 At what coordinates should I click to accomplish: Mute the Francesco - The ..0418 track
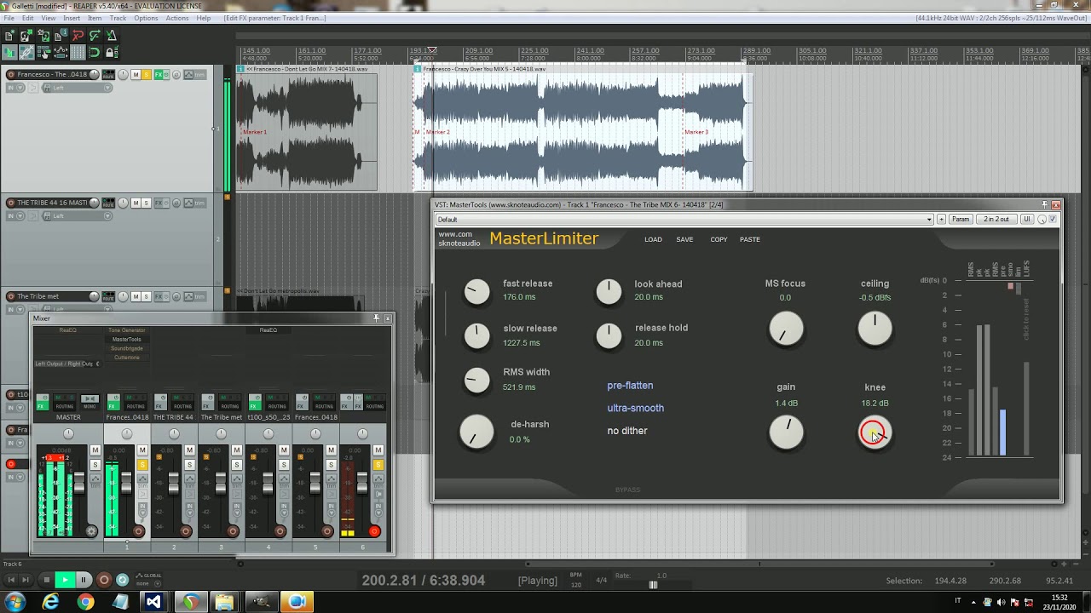(136, 75)
